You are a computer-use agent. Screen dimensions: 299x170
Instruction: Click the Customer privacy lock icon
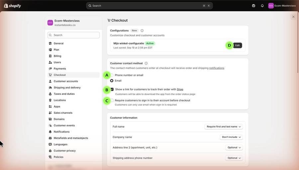click(50, 150)
